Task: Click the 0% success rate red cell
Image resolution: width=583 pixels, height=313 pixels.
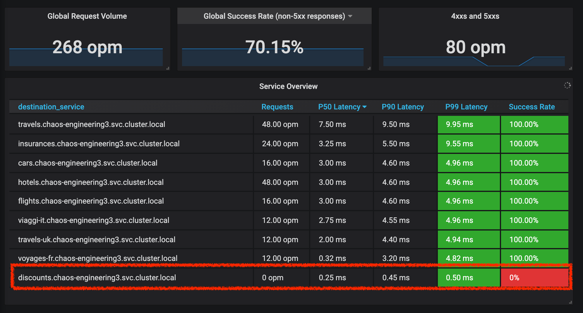Action: pyautogui.click(x=534, y=278)
